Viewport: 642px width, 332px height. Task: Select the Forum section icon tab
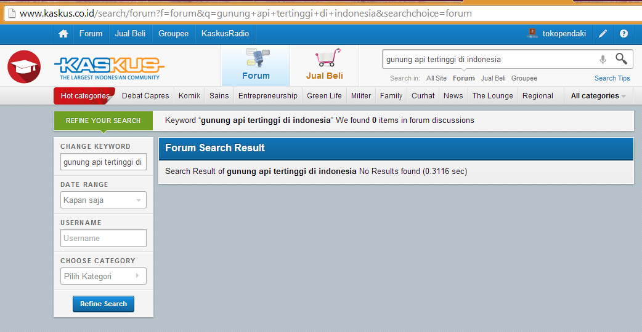256,65
